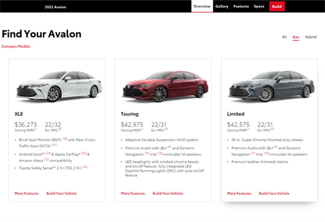
Task: Open the Overview tab
Action: pyautogui.click(x=202, y=6)
